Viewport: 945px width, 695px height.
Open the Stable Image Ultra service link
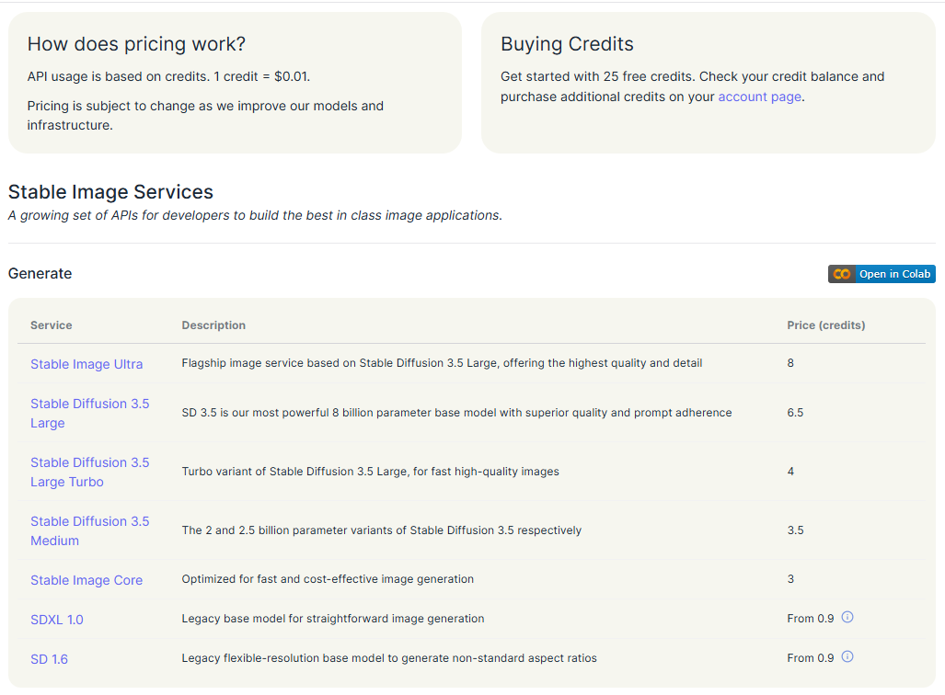[x=86, y=364]
